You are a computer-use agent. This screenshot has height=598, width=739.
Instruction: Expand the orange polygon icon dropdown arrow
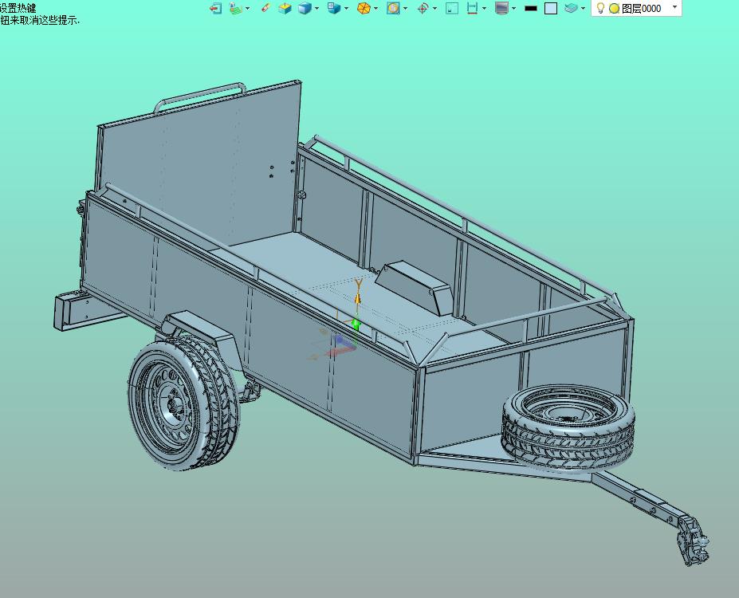tap(375, 8)
